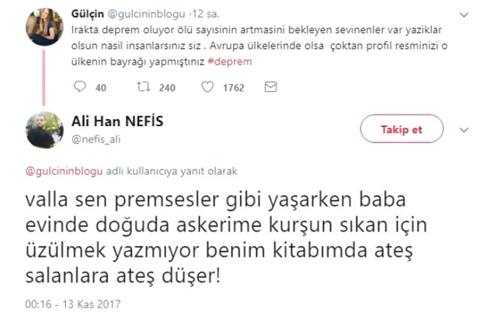Open the dropdown arrow beside Takip et
Image resolution: width=497 pixels, height=312 pixels.
pos(464,129)
